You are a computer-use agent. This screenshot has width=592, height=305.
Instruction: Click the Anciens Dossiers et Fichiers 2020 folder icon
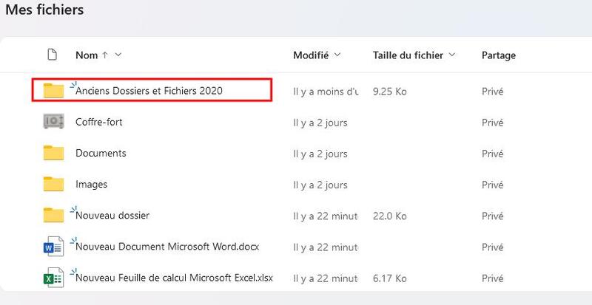click(53, 91)
